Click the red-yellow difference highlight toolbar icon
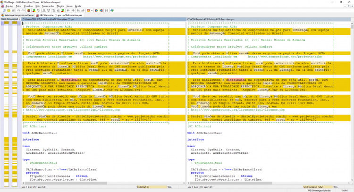 29,10
